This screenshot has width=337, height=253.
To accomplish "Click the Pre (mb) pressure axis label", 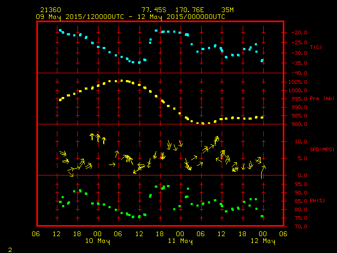I will (x=322, y=99).
